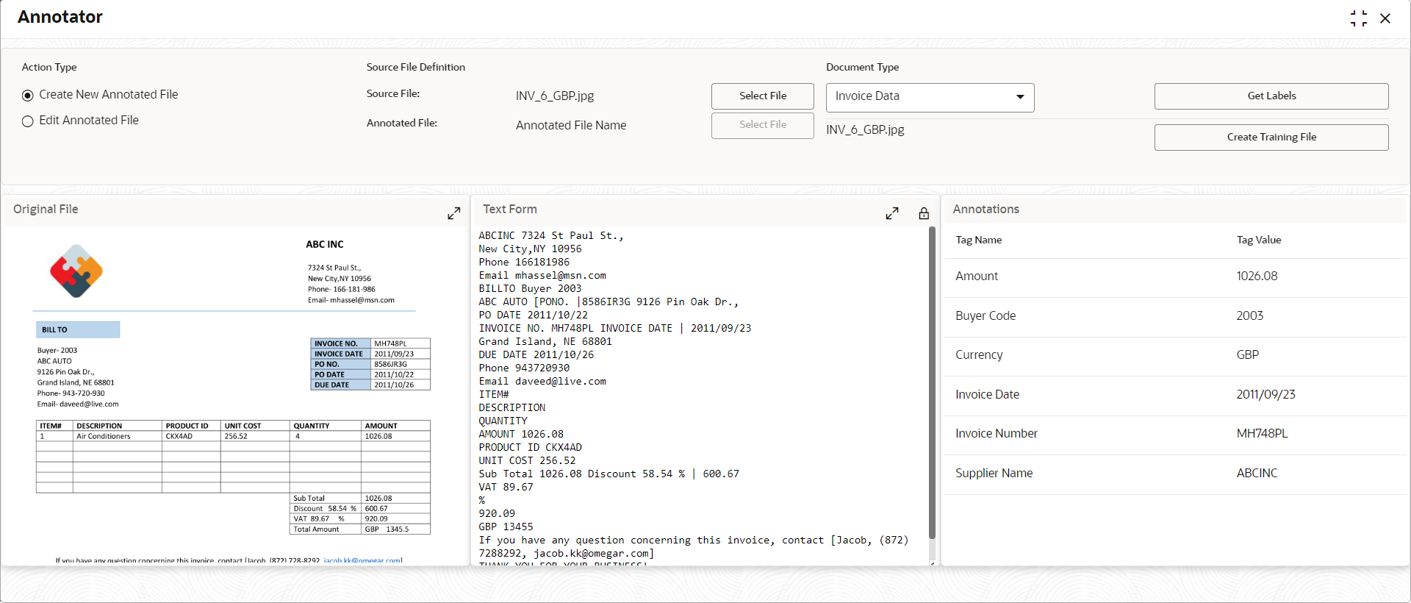Click 'DUE DATE 2011/10/26' line in Text Form

pos(536,355)
